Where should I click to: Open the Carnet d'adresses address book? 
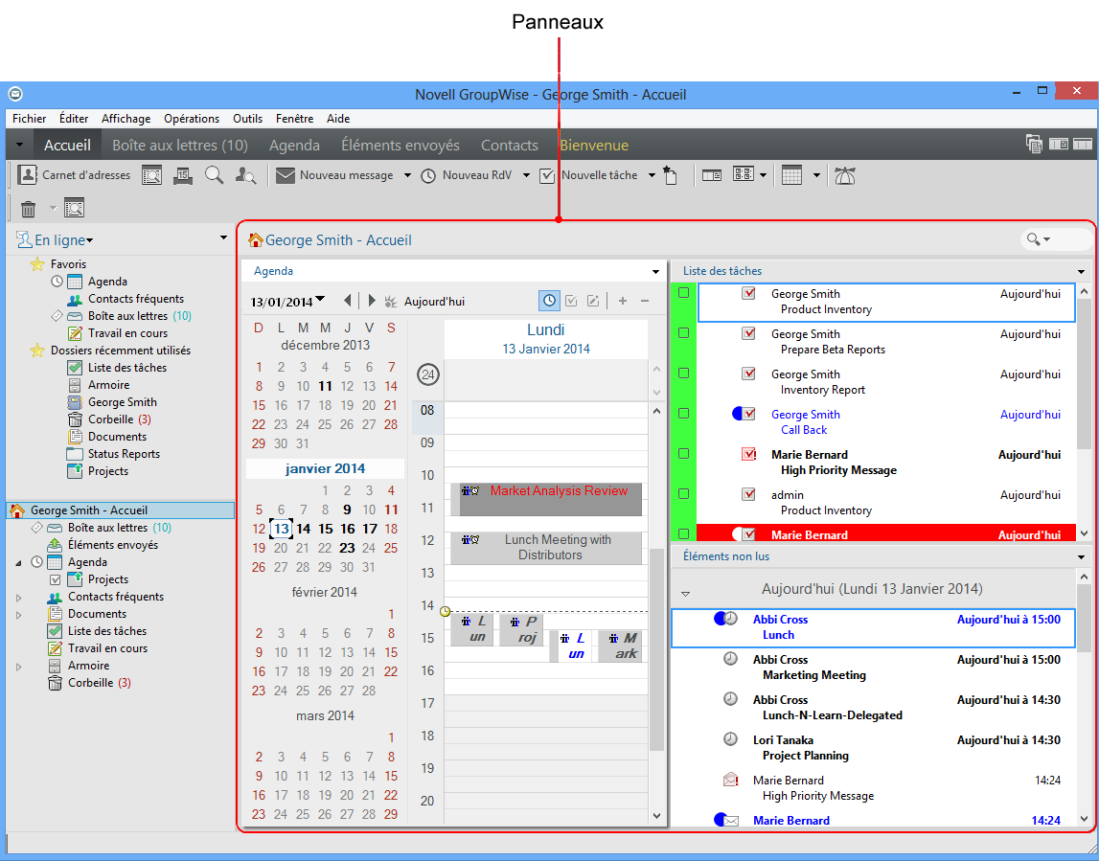tap(74, 175)
